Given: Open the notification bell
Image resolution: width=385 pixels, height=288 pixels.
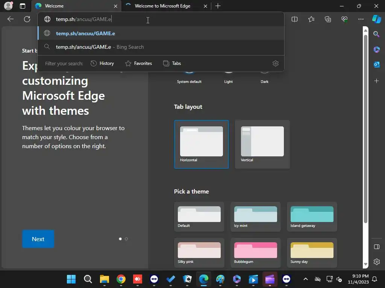Looking at the screenshot, I should coord(374,279).
